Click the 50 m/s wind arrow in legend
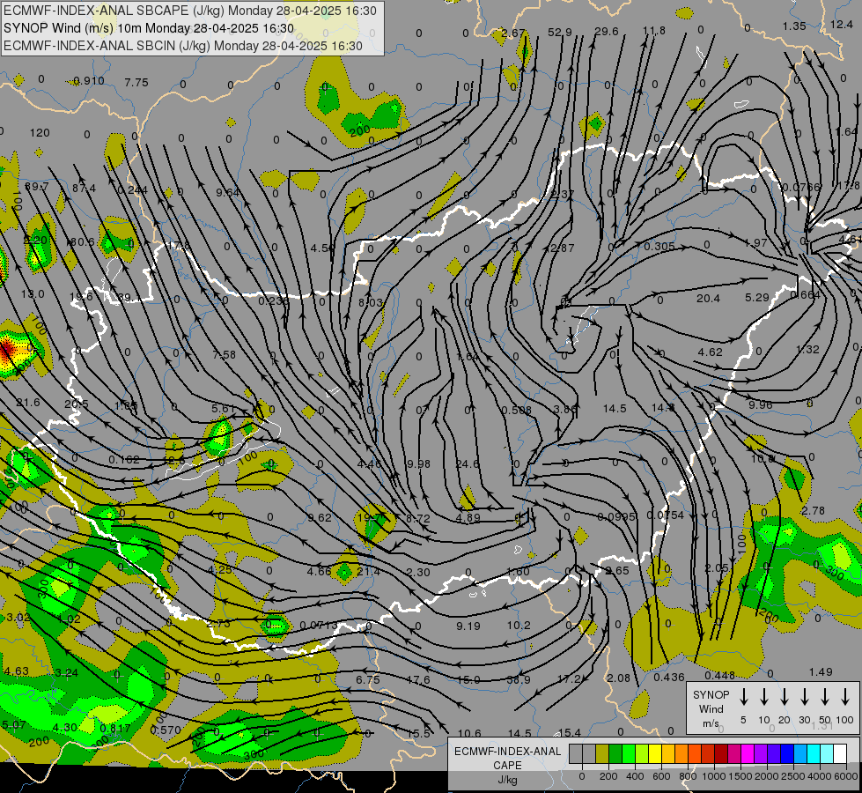The height and width of the screenshot is (793, 862). [825, 697]
